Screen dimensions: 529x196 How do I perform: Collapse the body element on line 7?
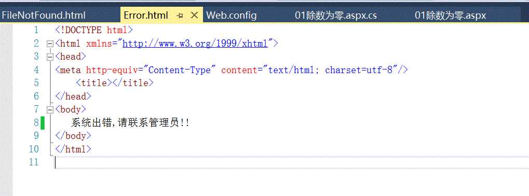pos(50,110)
